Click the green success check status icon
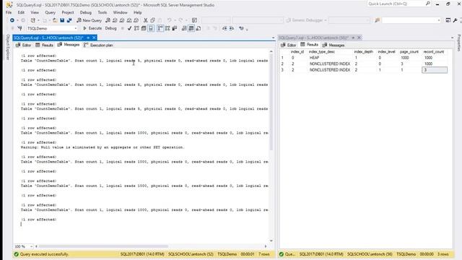This screenshot has height=260, width=462. coord(17,254)
